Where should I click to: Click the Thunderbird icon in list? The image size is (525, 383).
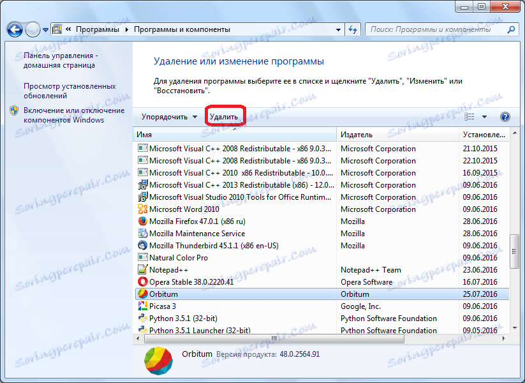(143, 246)
